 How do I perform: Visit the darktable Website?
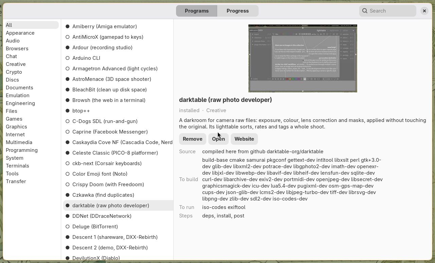[x=244, y=139]
